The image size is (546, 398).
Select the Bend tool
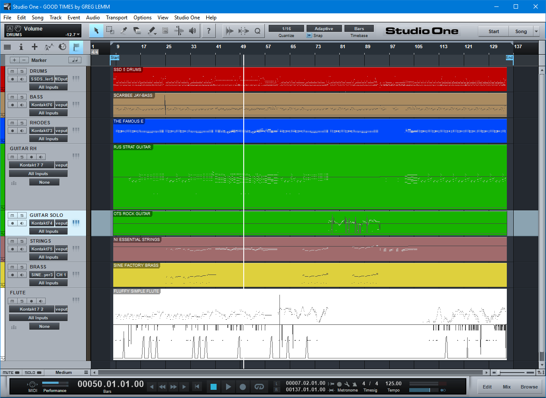(x=179, y=31)
